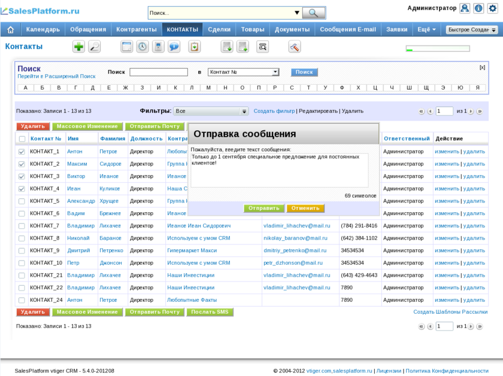Toggle the select-all checkbox in table header
503x376 pixels.
pyautogui.click(x=22, y=139)
